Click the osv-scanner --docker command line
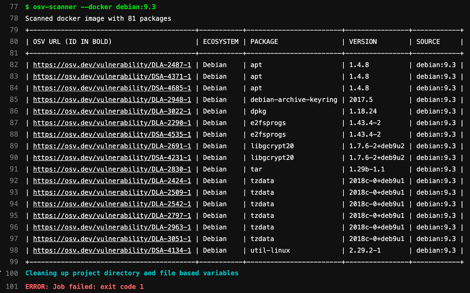Viewport: 470px width, 293px height. coord(91,7)
